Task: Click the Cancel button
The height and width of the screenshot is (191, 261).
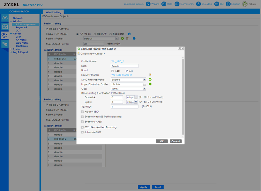Action: pos(175,141)
